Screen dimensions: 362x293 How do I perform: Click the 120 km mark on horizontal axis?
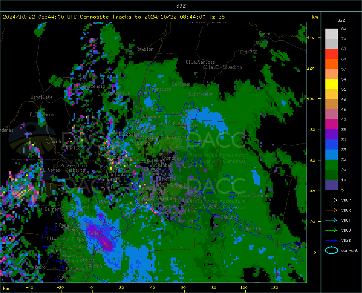click(274, 287)
